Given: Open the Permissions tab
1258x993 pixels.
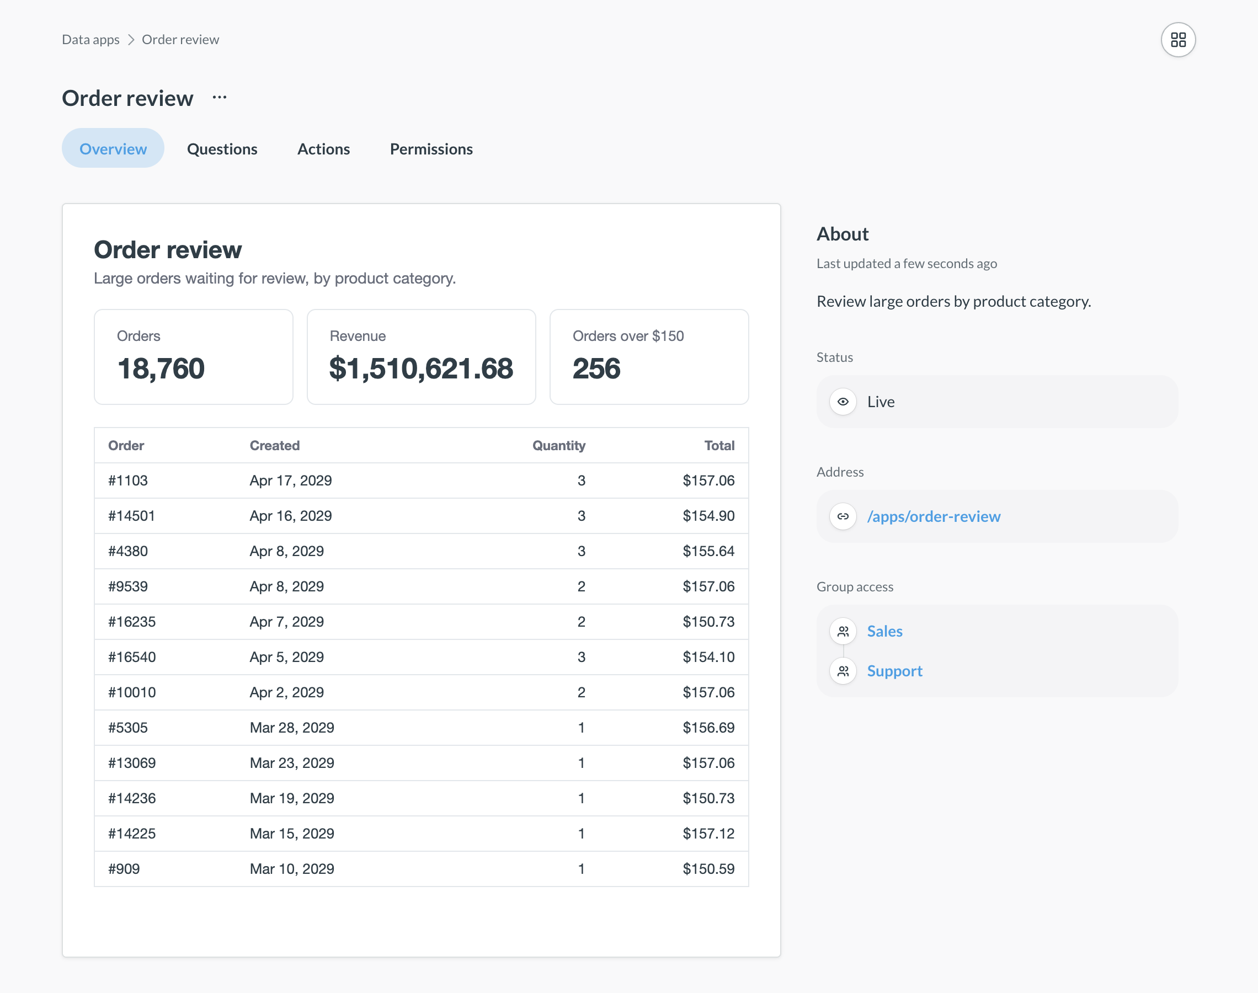Looking at the screenshot, I should tap(431, 149).
